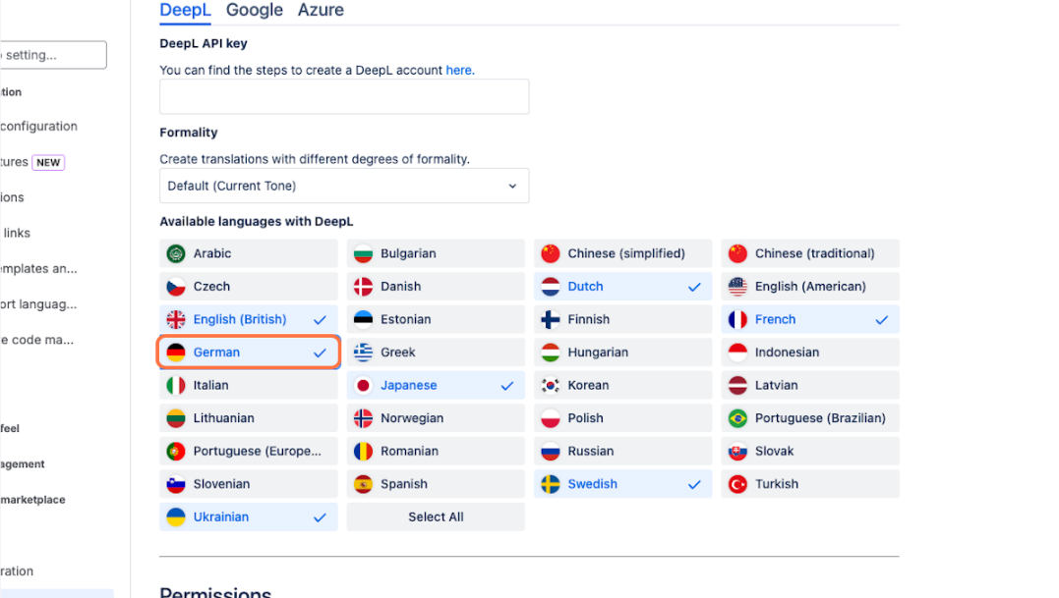The height and width of the screenshot is (598, 1059).
Task: Click the Danish flag icon
Action: pyautogui.click(x=363, y=287)
